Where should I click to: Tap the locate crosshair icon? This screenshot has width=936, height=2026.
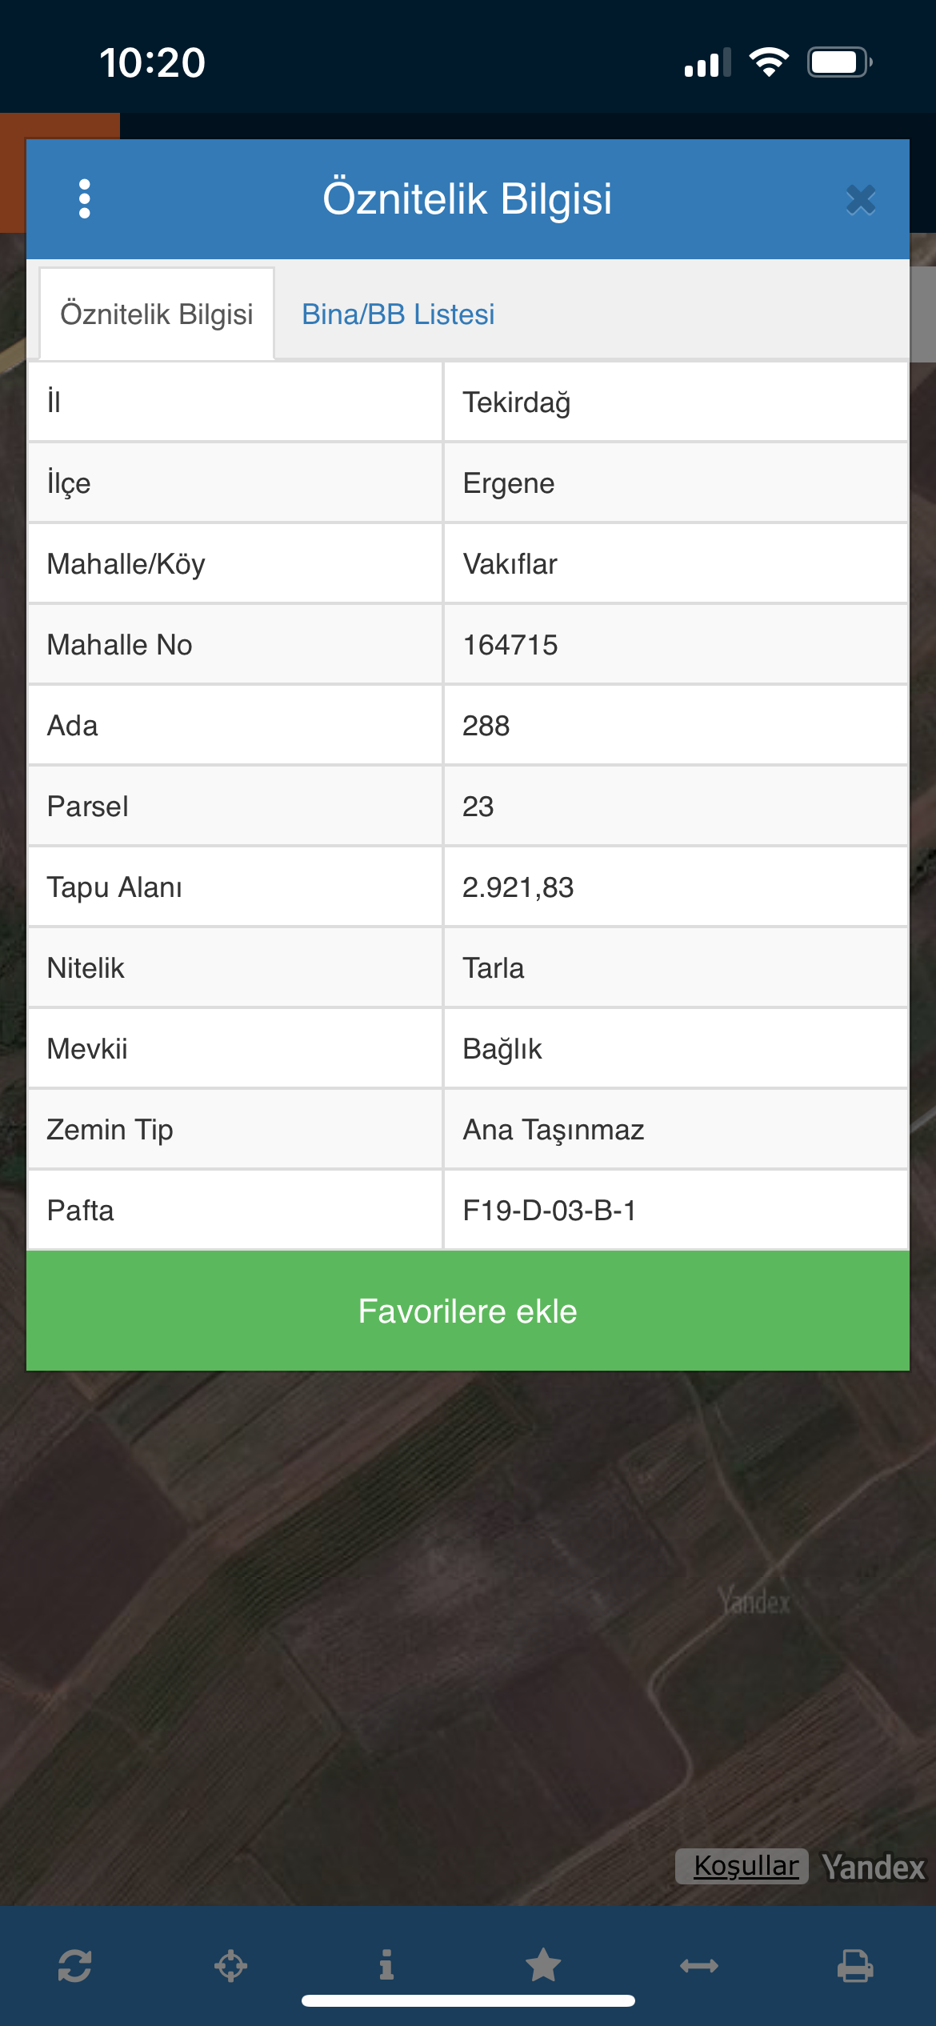point(230,1965)
